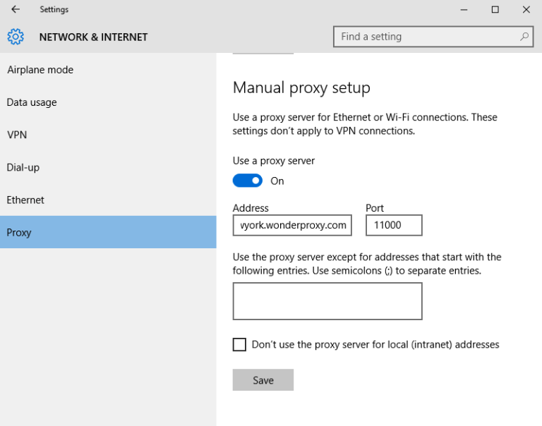Turn off the Use a proxy server switch

pos(248,181)
